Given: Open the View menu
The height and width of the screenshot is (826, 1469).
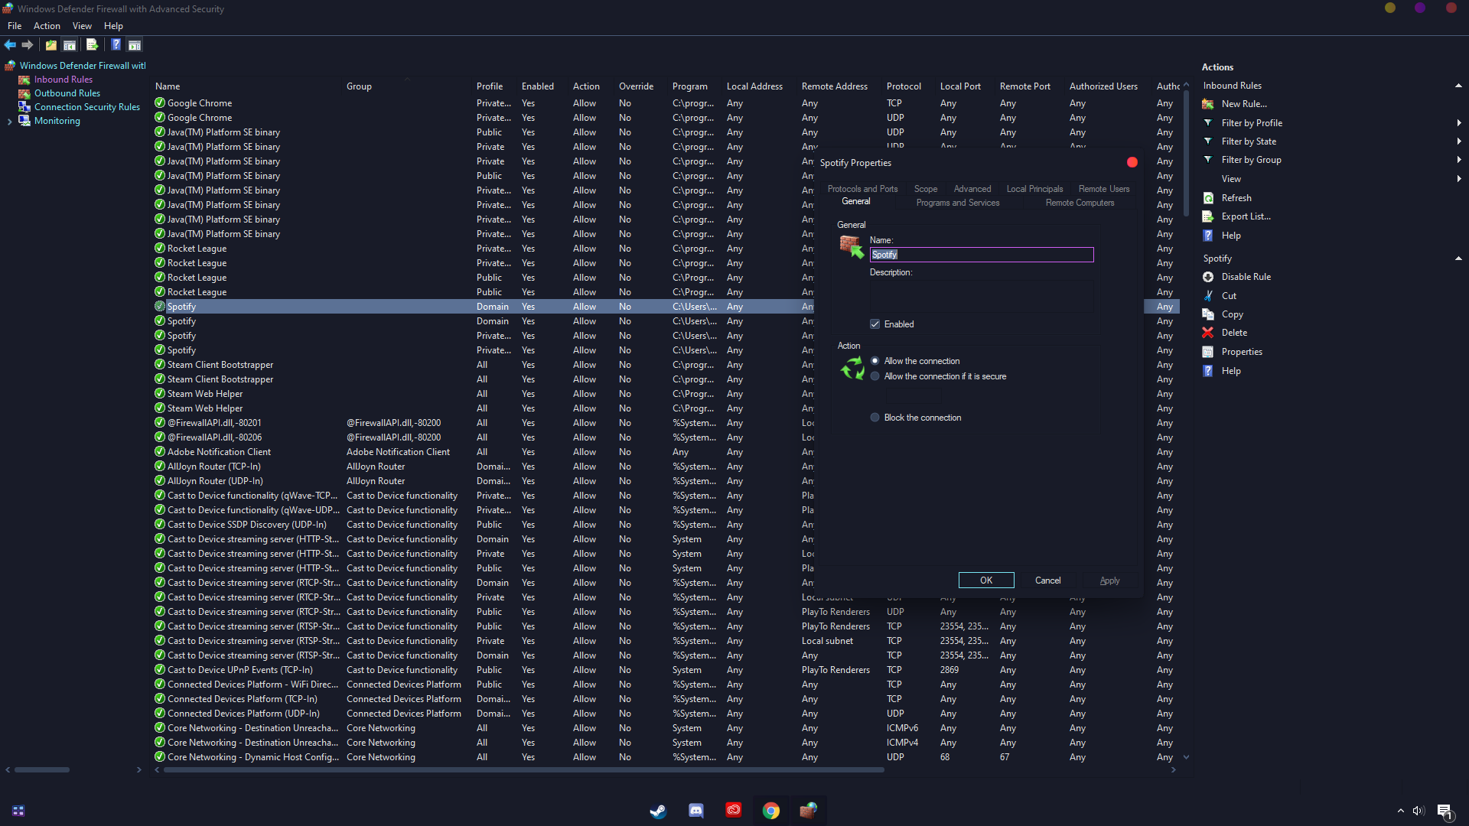Looking at the screenshot, I should tap(82, 26).
